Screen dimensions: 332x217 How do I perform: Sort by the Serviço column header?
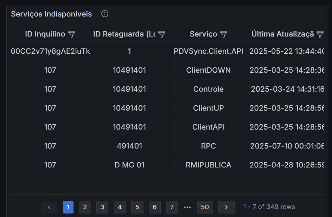(x=203, y=34)
